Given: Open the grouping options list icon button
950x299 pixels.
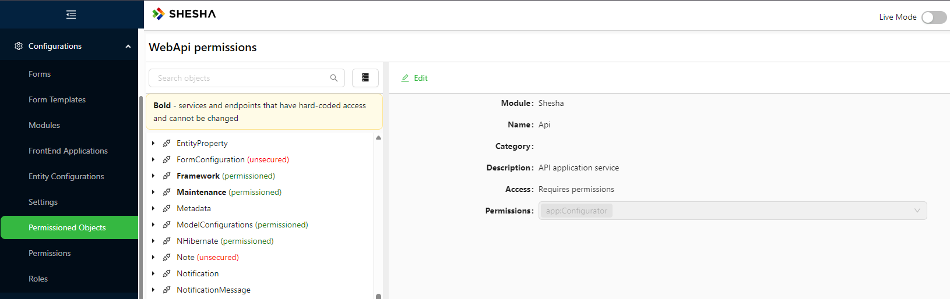Looking at the screenshot, I should [365, 78].
